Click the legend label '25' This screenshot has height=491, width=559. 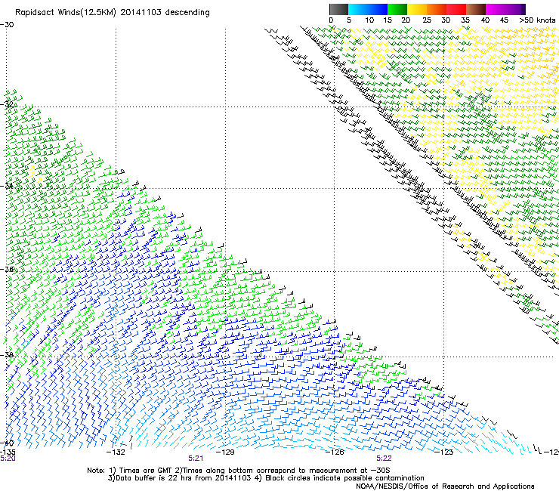[427, 20]
